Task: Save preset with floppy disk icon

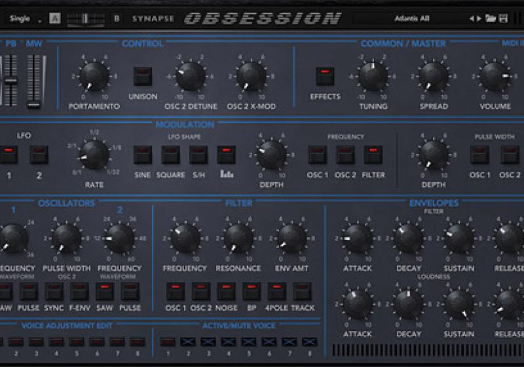Action: point(503,18)
